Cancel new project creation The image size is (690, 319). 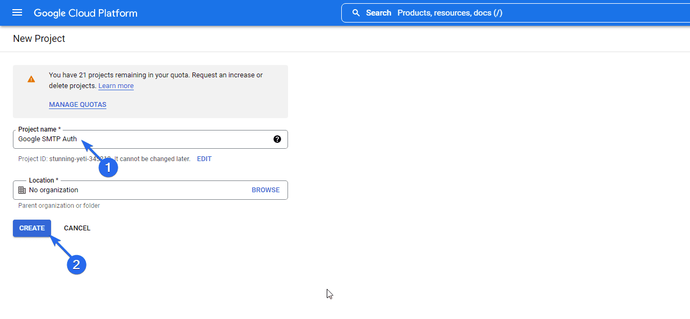[x=77, y=228]
